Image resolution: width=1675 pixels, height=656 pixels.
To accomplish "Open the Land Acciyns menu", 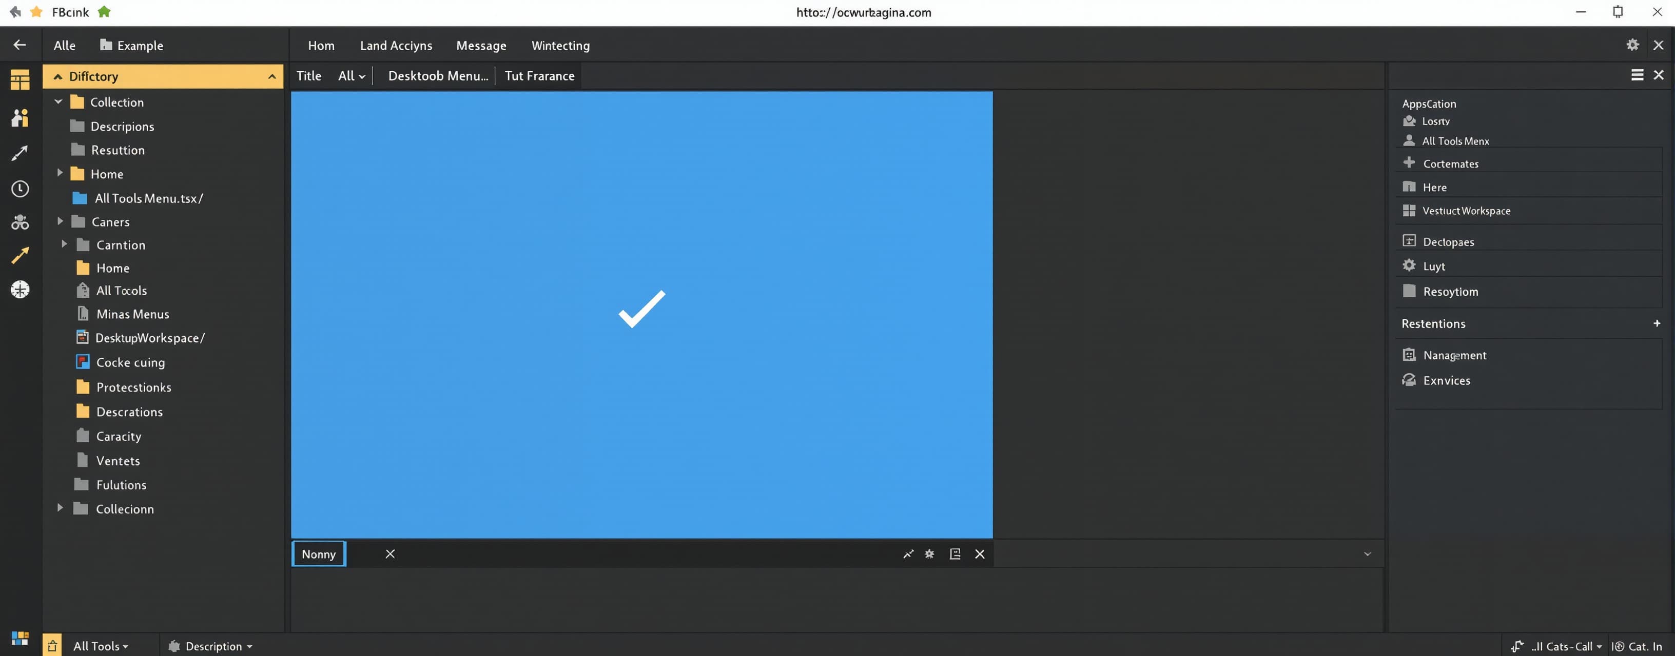I will tap(396, 46).
